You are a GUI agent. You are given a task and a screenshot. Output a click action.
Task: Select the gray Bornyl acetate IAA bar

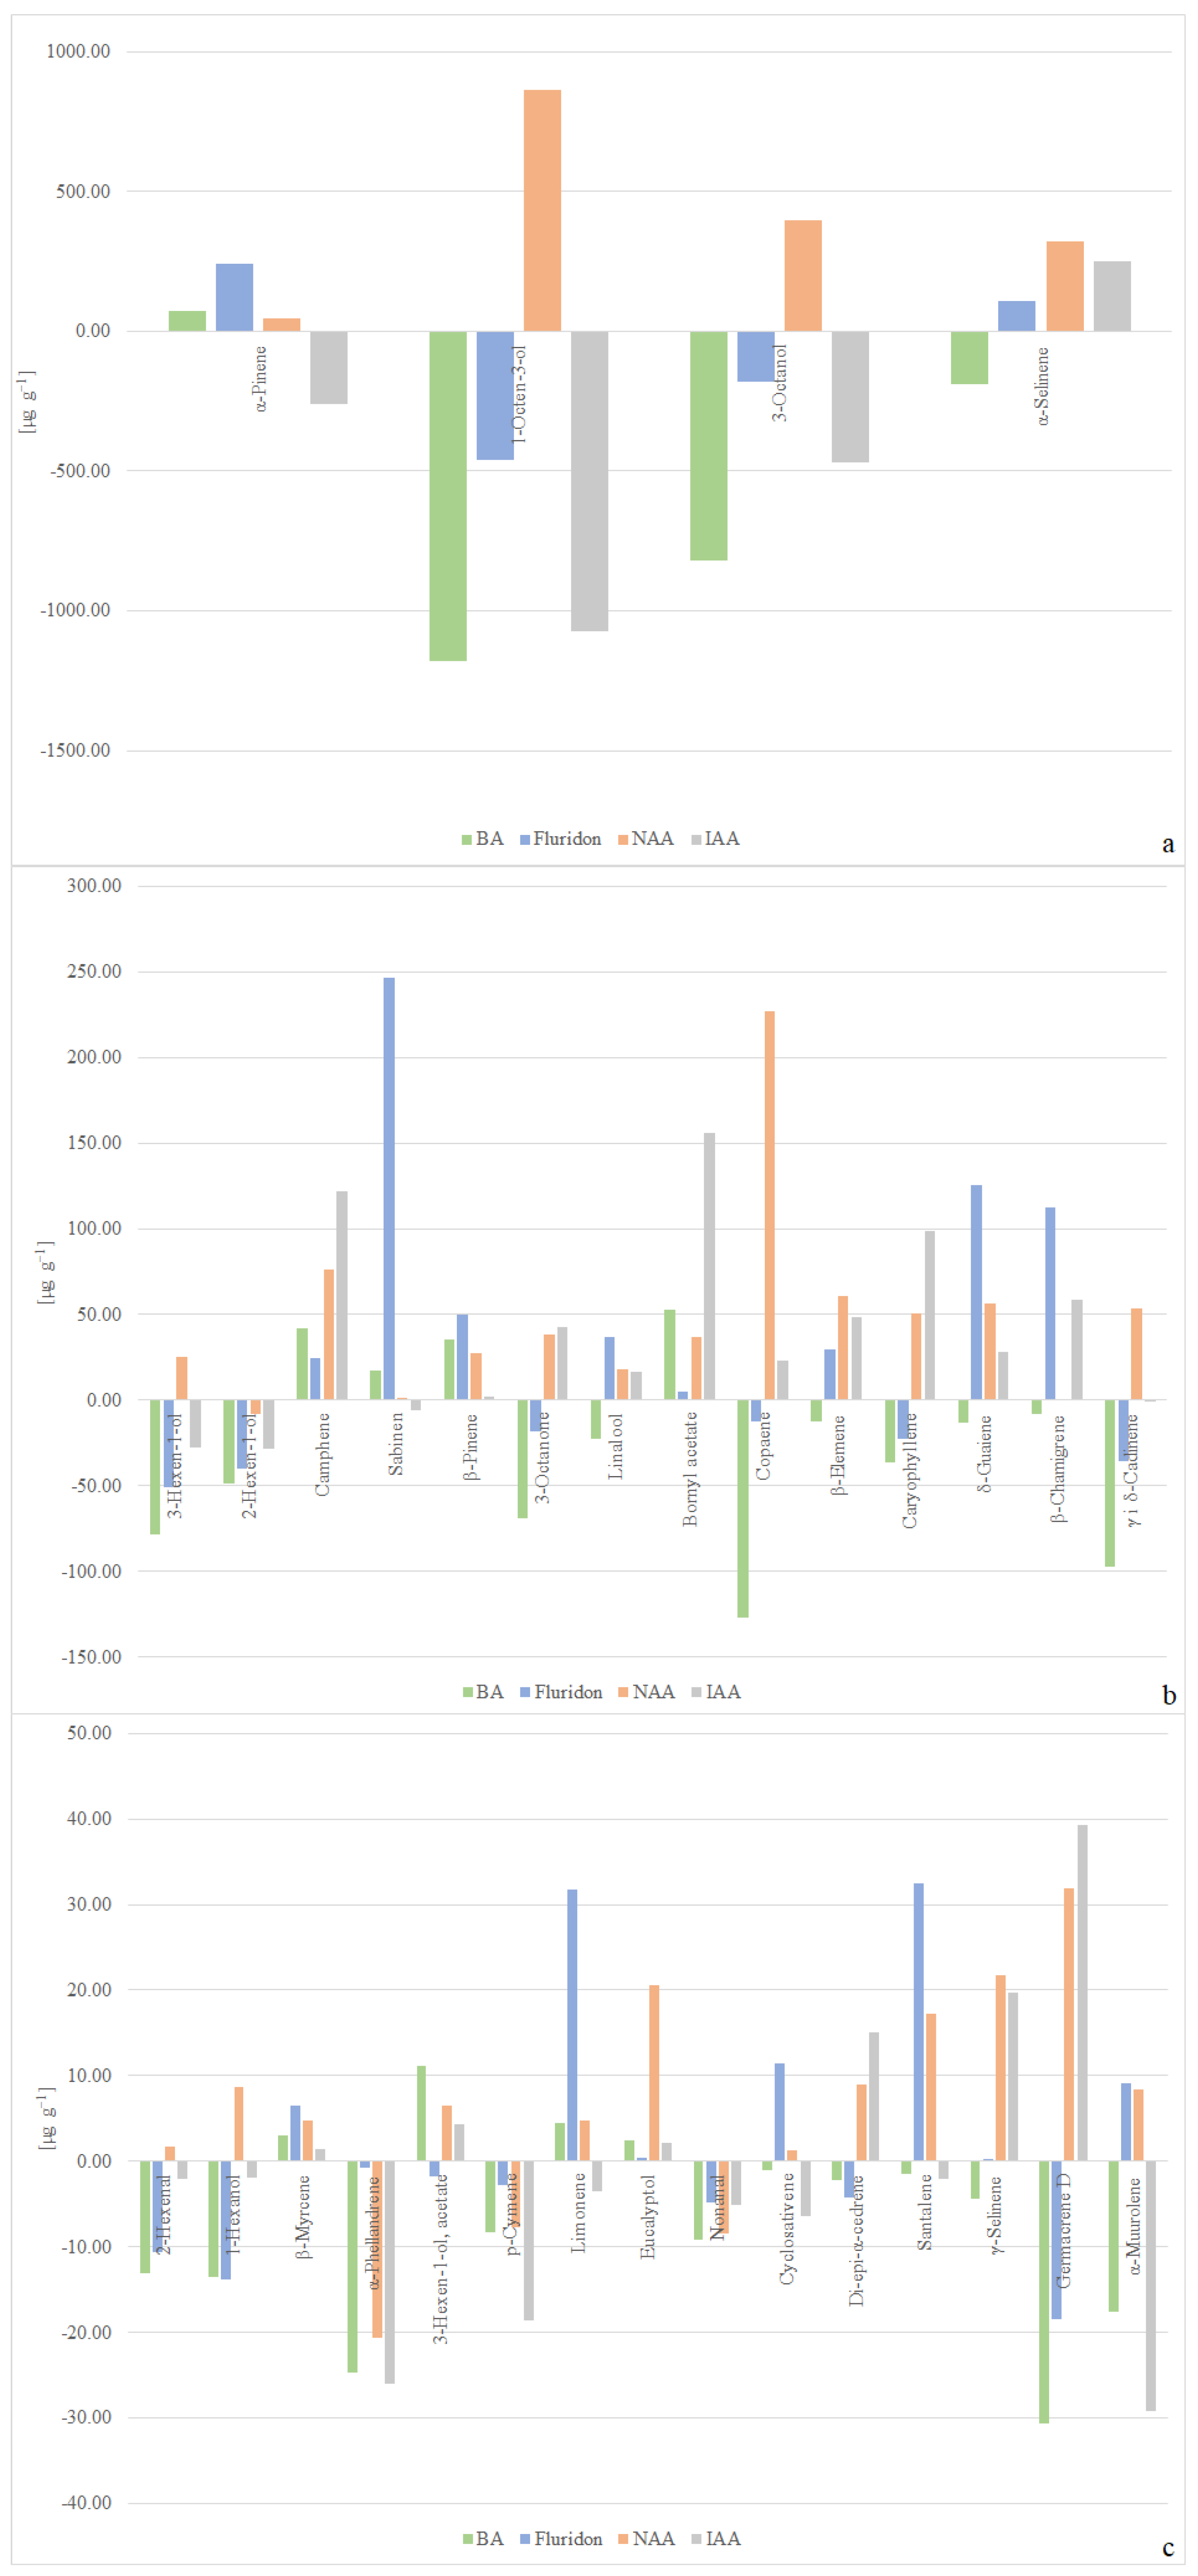[709, 1266]
